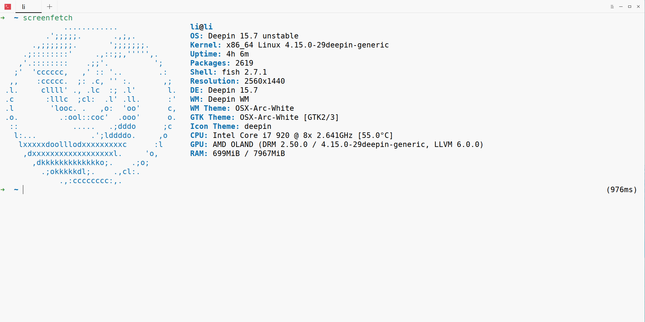Viewport: 645px width, 322px height.
Task: Click the (976ms) command duration text
Action: [622, 190]
